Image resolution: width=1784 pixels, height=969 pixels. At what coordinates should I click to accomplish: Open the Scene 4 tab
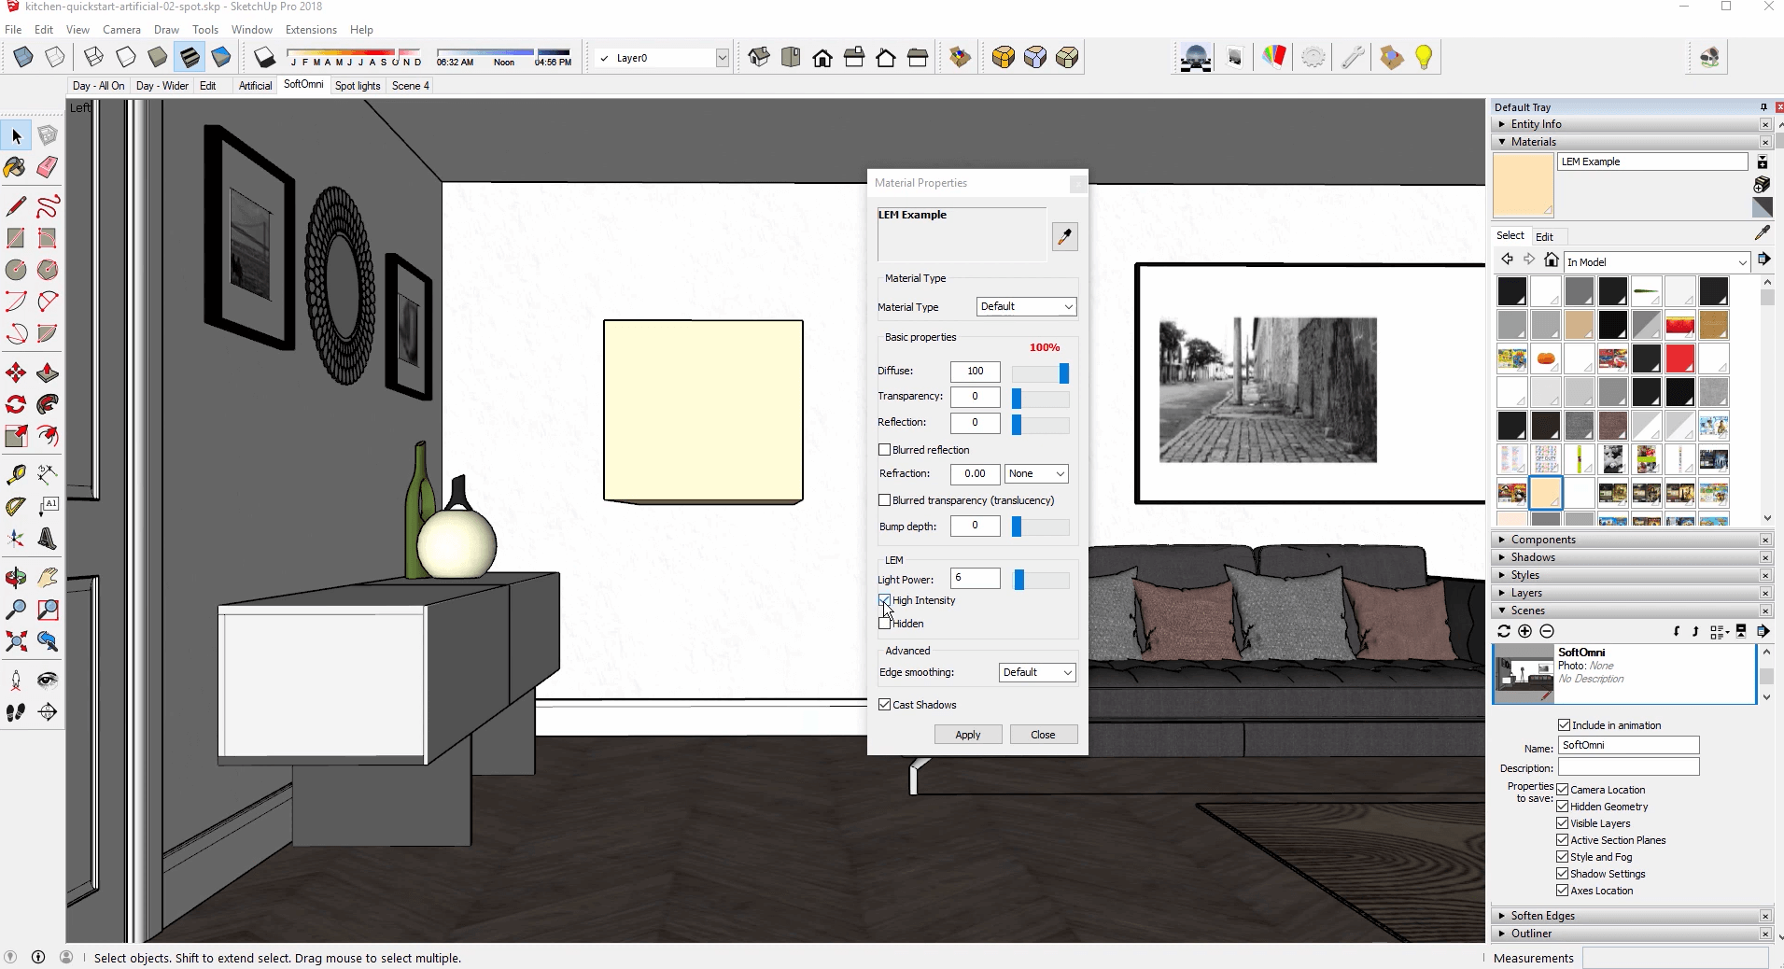(x=411, y=86)
